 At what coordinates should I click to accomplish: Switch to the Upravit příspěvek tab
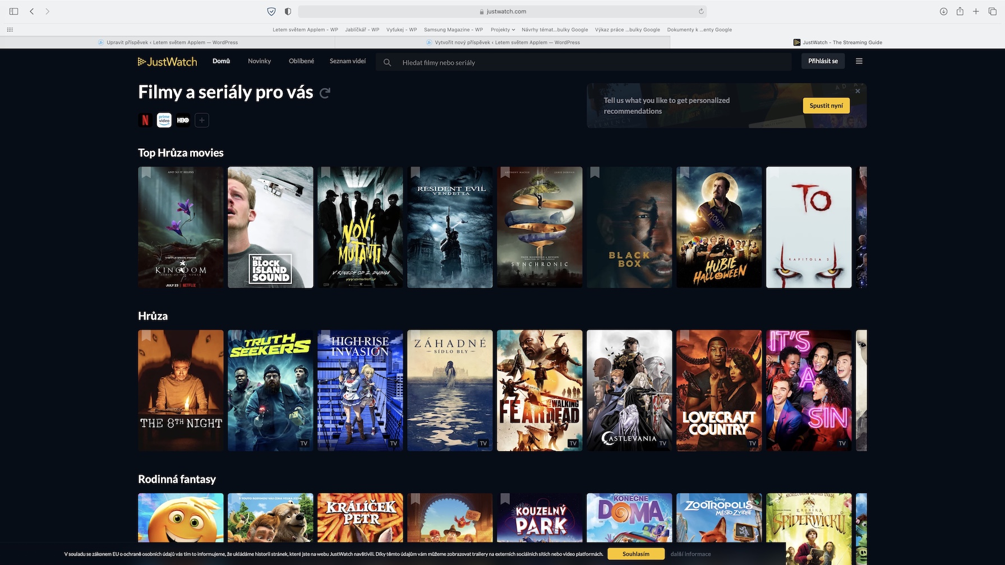pyautogui.click(x=168, y=43)
